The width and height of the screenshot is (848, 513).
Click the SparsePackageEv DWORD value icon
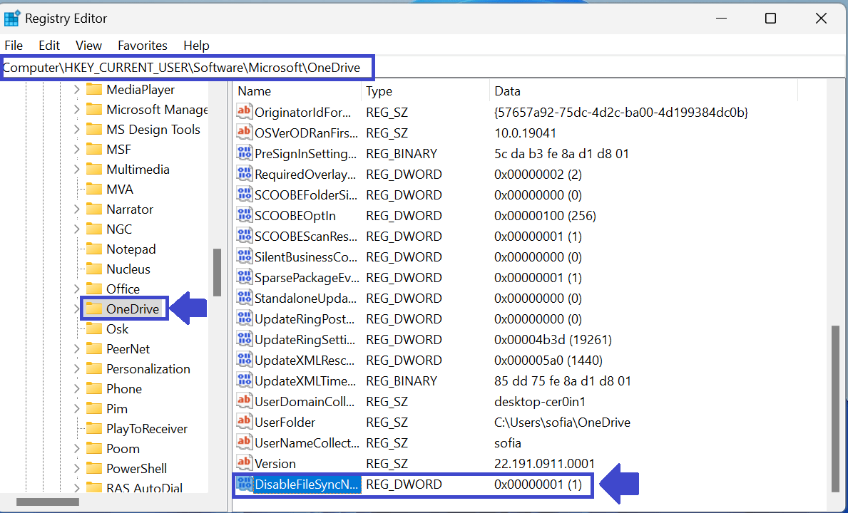(245, 277)
